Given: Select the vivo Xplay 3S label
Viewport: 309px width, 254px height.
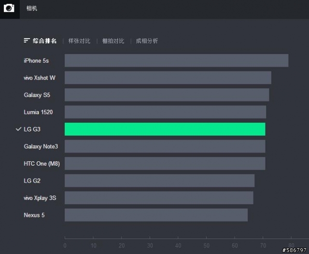Looking at the screenshot, I should point(40,198).
